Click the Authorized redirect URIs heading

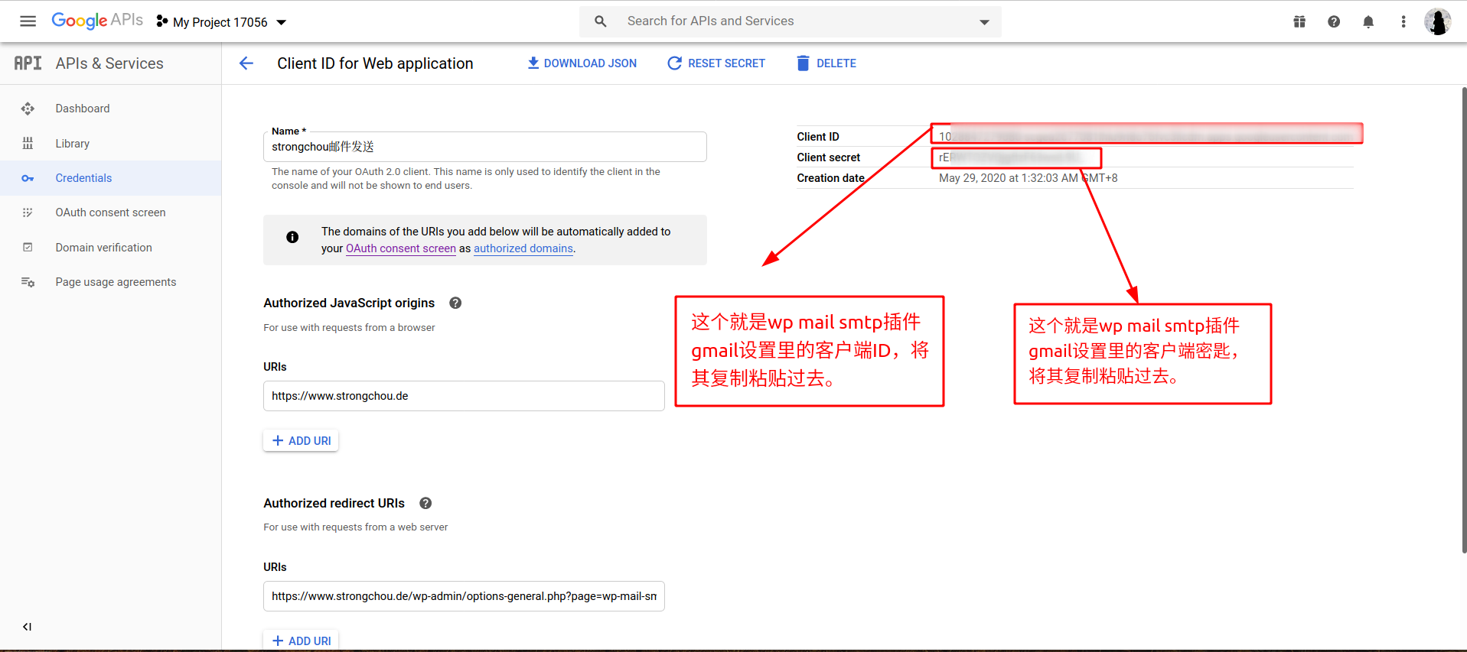point(334,503)
